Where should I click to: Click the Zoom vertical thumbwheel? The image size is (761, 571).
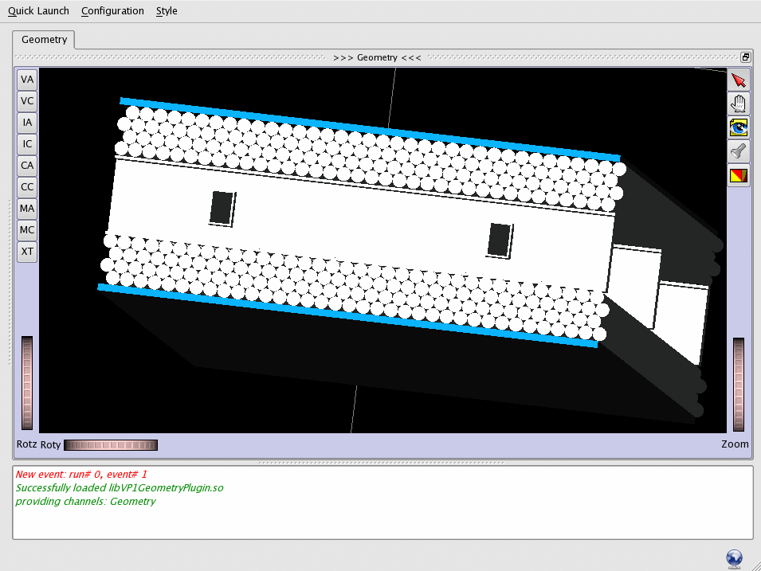click(x=739, y=385)
